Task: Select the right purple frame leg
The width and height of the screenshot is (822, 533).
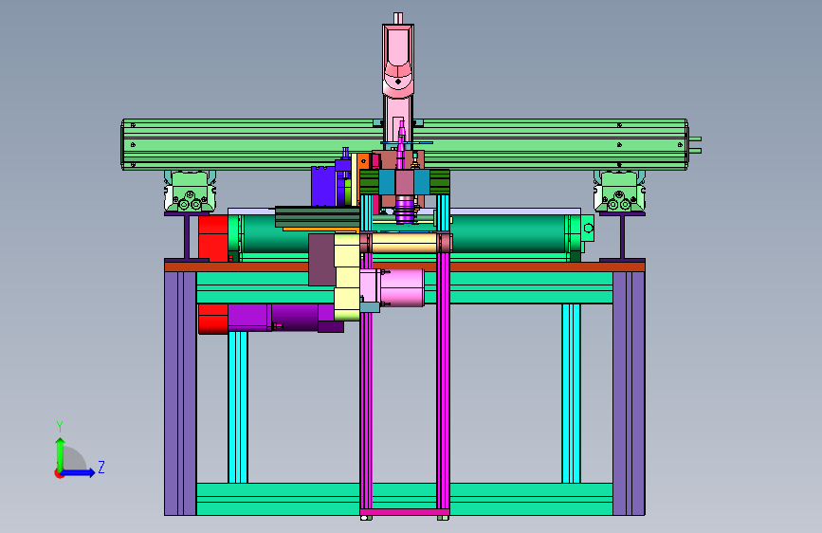Action: pos(629,394)
